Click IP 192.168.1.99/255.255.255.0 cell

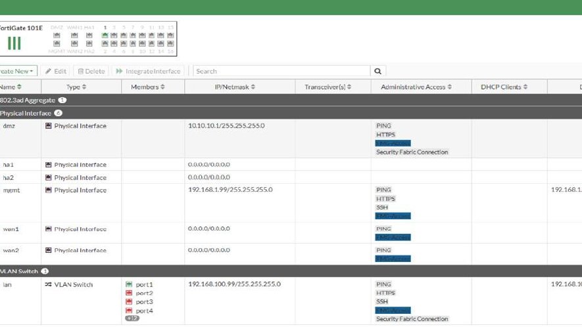(230, 190)
